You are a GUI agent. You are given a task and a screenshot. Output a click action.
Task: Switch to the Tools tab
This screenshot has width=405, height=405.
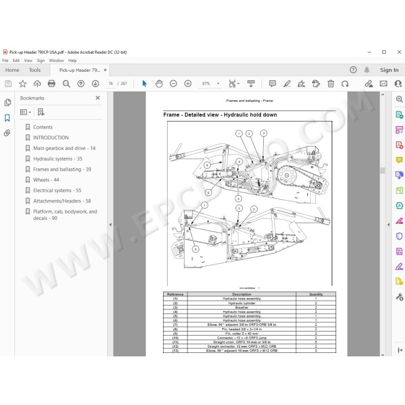35,70
